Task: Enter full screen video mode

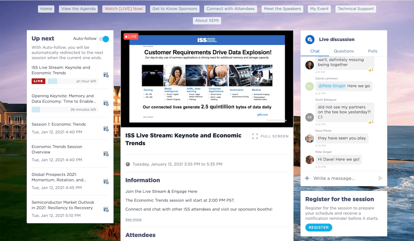Action: [x=270, y=136]
